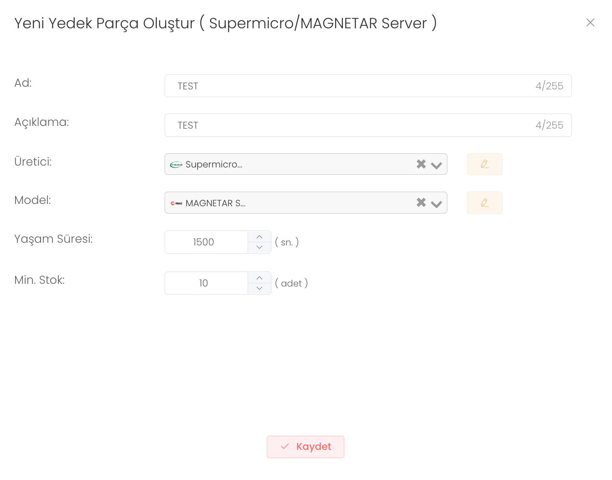Expand the Üretici dropdown arrow

(436, 165)
